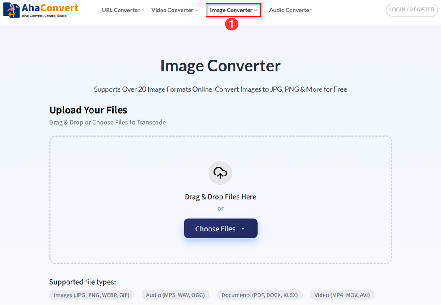Click the LOGIN / REGISTER button
This screenshot has width=441, height=305.
[x=411, y=10]
